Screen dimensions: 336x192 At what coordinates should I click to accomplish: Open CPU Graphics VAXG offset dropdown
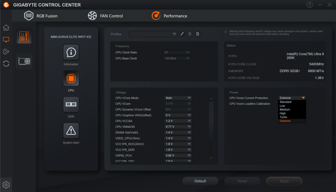pyautogui.click(x=178, y=115)
